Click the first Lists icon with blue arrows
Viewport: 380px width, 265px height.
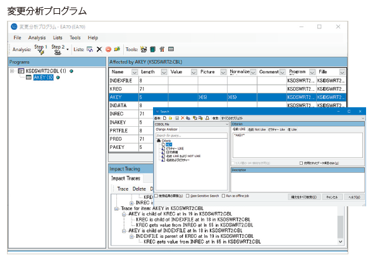pyautogui.click(x=90, y=49)
